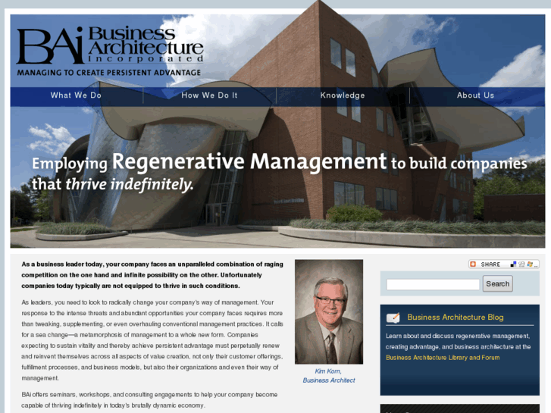Click the bold 'As a business leader today' paragraph
This screenshot has height=413, width=551.
tap(152, 275)
